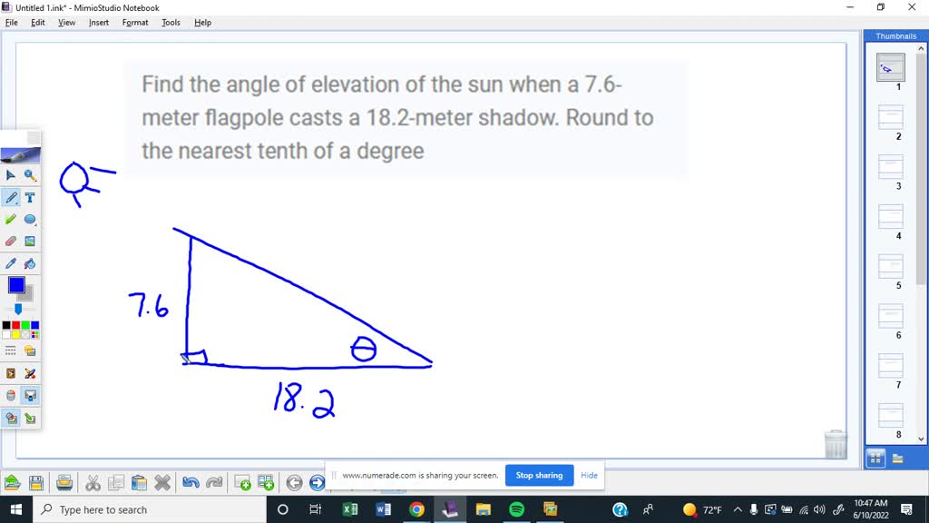This screenshot has width=929, height=523.
Task: Click the Stop sharing button
Action: coord(539,475)
